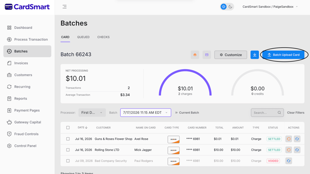The height and width of the screenshot is (174, 310).
Task: Open the Processor First D... dropdown
Action: coord(92,113)
